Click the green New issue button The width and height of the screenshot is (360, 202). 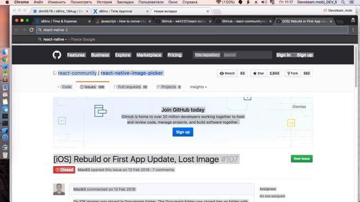coord(301,158)
